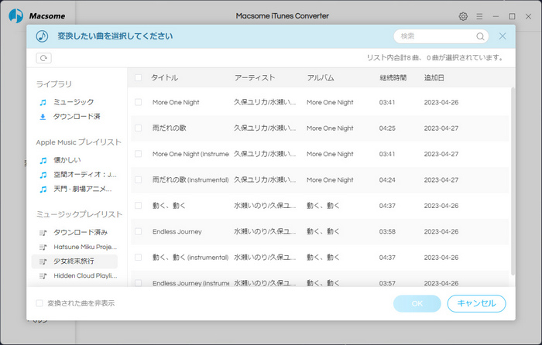Click the OK button
542x345 pixels.
click(417, 303)
